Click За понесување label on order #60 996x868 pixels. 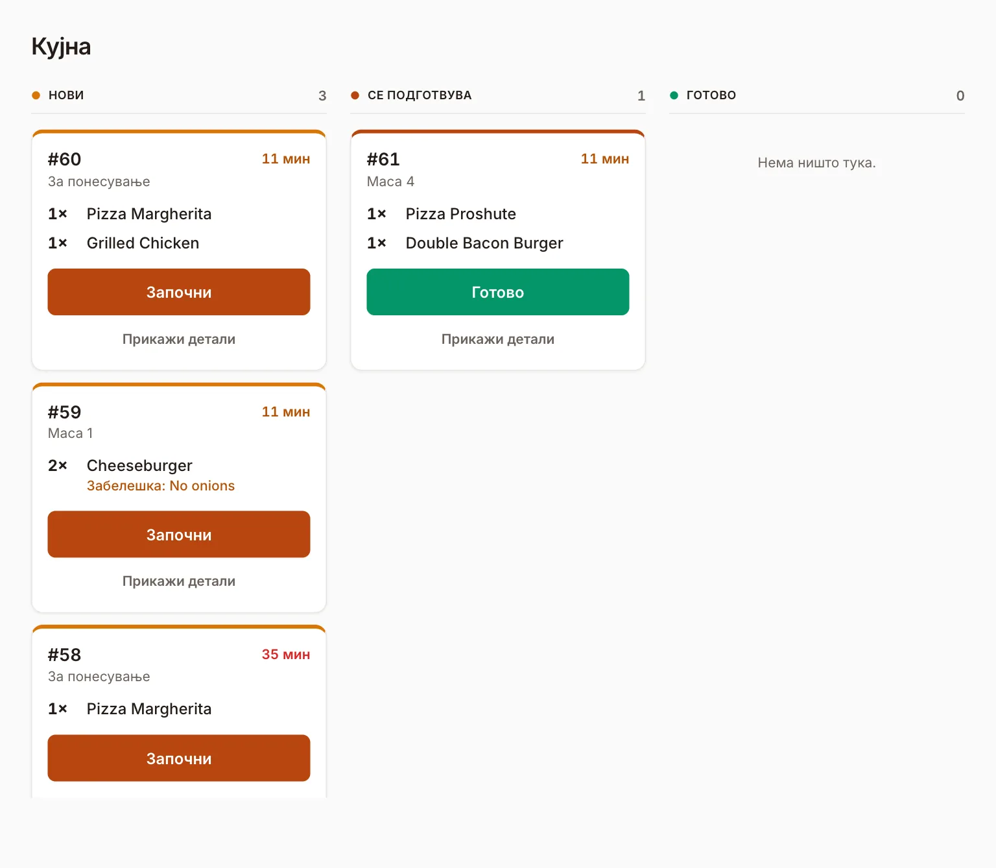tap(99, 182)
